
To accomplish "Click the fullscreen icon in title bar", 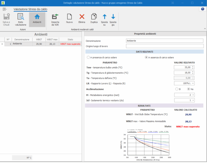I will [x=173, y=3].
